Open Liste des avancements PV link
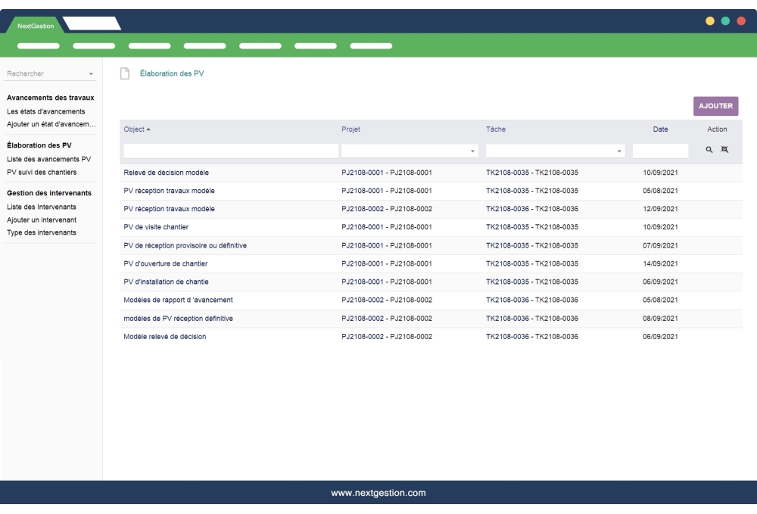The width and height of the screenshot is (757, 514). (x=48, y=159)
